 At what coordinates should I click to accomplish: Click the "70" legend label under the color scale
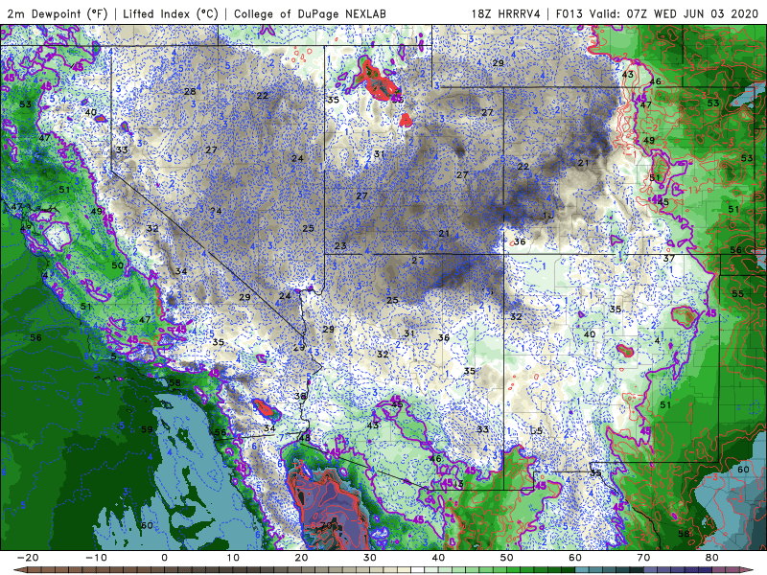tap(643, 558)
